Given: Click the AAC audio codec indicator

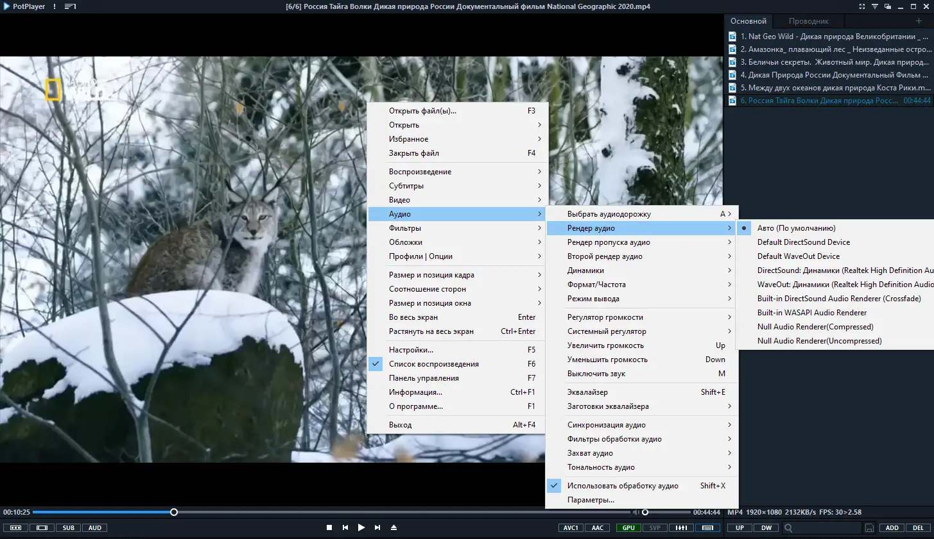Looking at the screenshot, I should 598,528.
